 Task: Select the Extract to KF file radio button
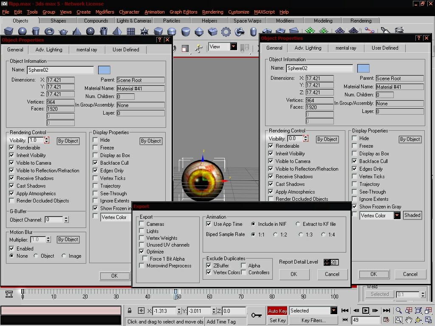click(298, 224)
